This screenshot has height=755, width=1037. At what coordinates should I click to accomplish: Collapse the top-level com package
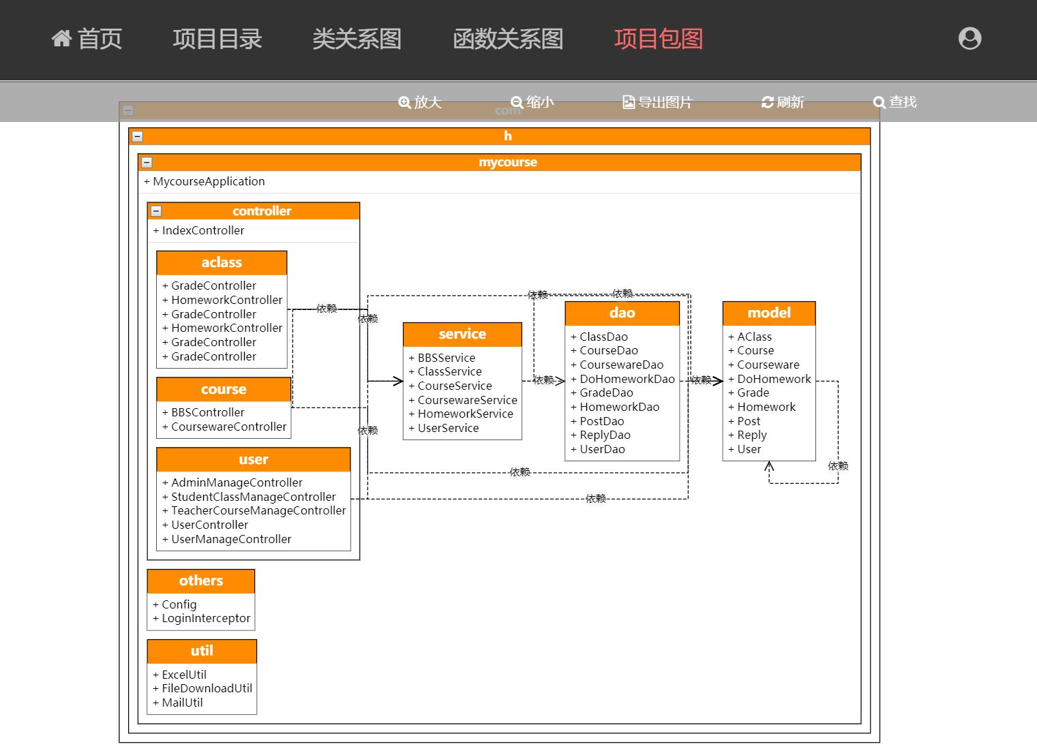(127, 110)
